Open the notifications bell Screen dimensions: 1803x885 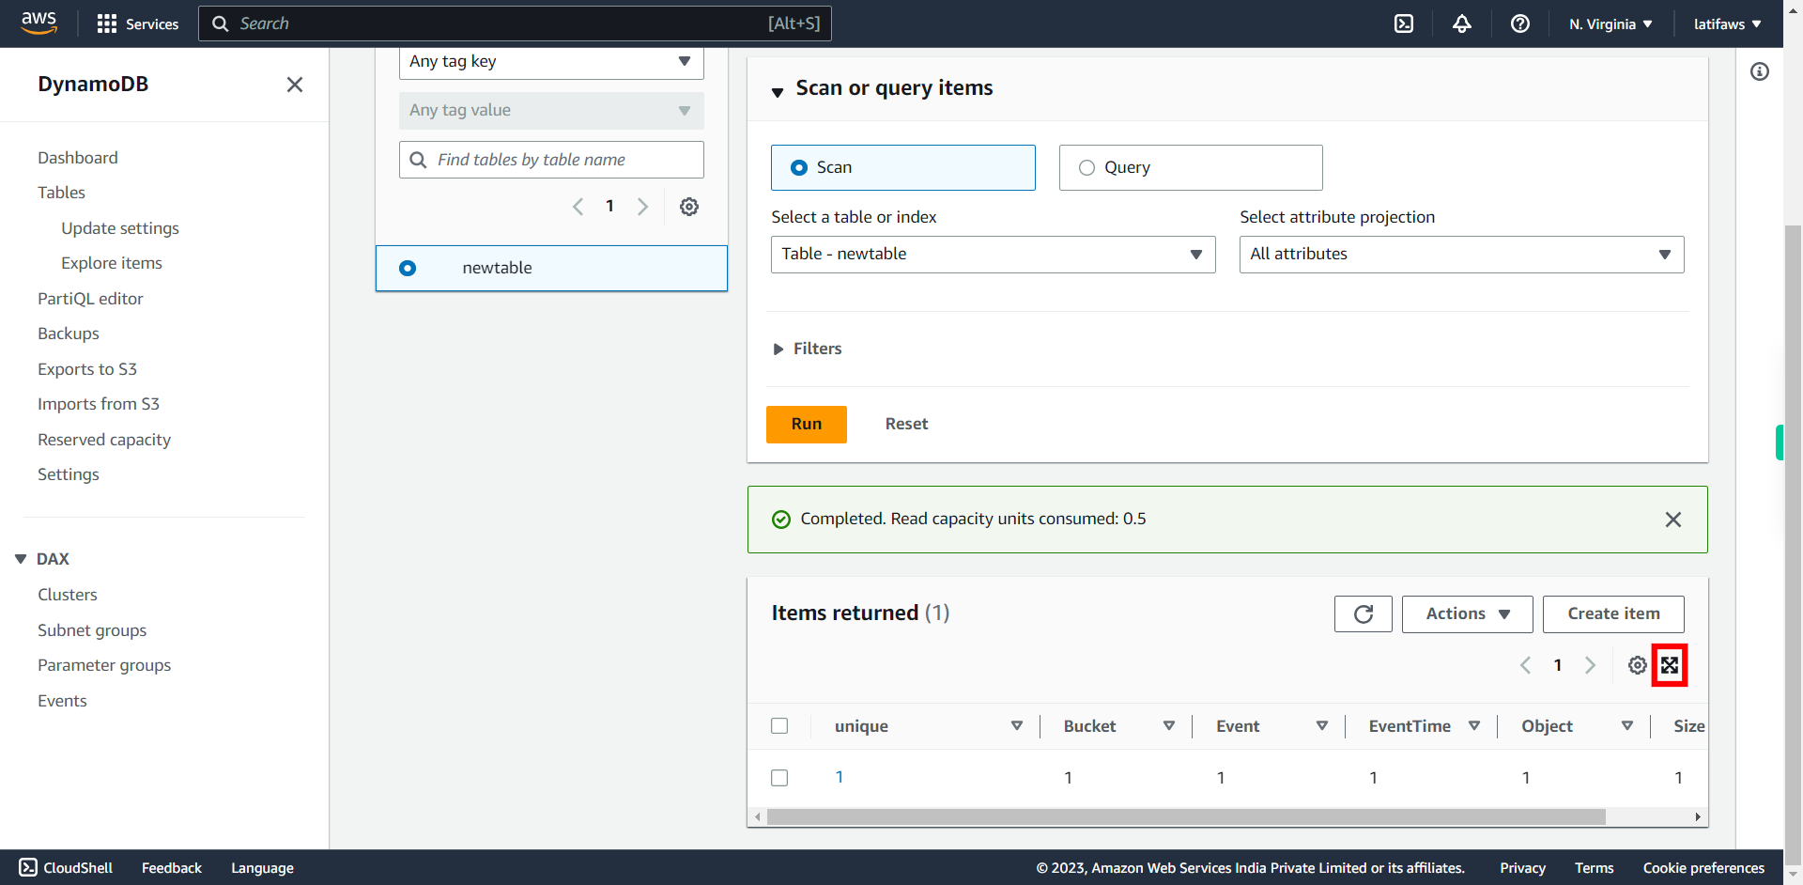1462,23
